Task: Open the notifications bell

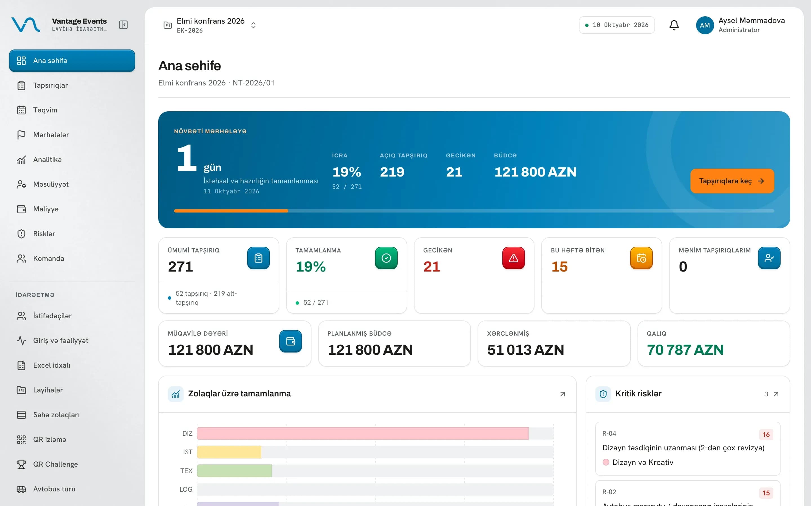Action: (674, 25)
